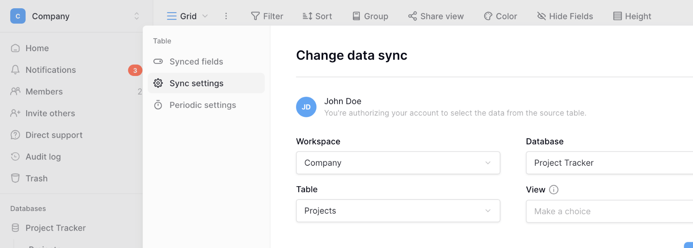Click the Table dropdown chevron
This screenshot has width=693, height=248.
pyautogui.click(x=488, y=211)
